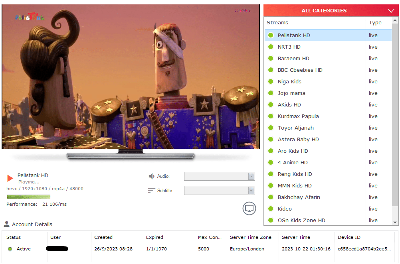Click green dot beside Astera Baby HD
The image size is (400, 264).
[x=271, y=139]
